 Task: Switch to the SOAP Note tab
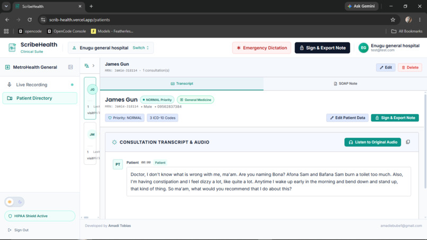pyautogui.click(x=345, y=84)
